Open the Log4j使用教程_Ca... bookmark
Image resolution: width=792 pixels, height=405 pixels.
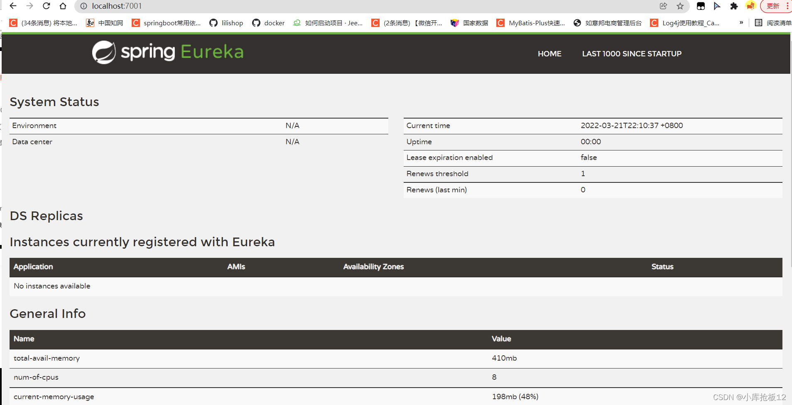coord(685,23)
